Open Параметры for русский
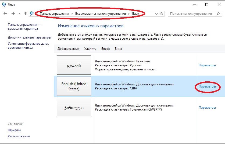The height and width of the screenshot is (144, 225). pyautogui.click(x=207, y=65)
